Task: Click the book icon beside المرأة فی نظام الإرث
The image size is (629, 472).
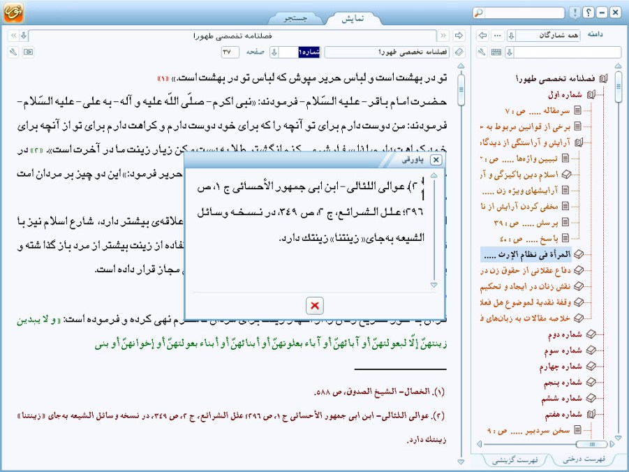Action: coord(579,254)
